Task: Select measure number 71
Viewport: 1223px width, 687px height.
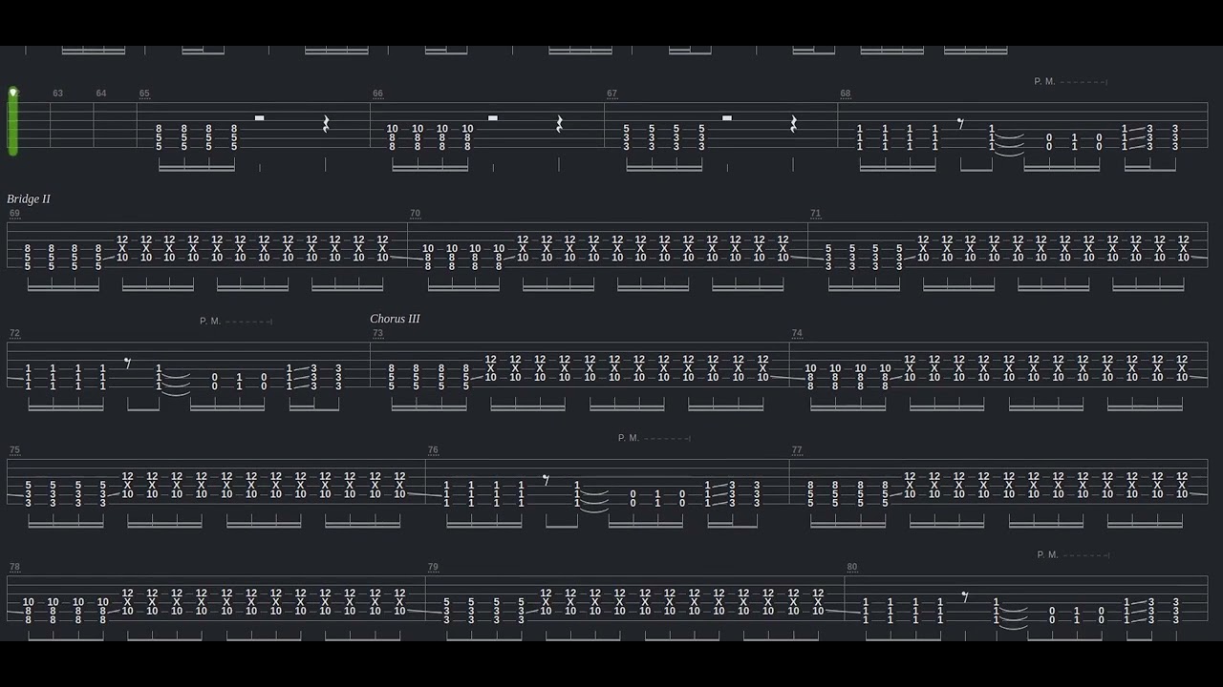Action: 815,214
